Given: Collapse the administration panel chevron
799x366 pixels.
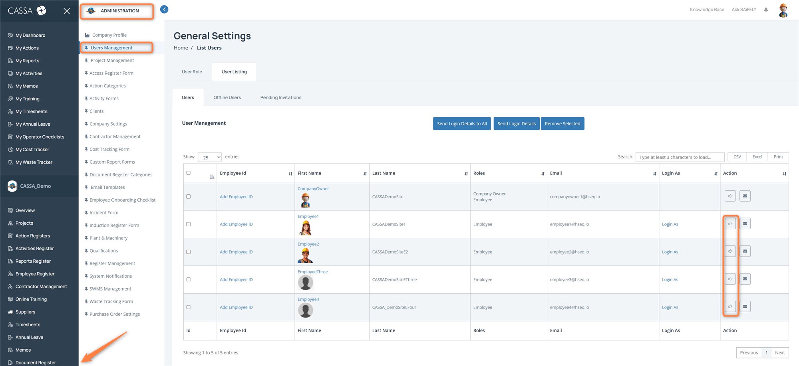Looking at the screenshot, I should [164, 9].
